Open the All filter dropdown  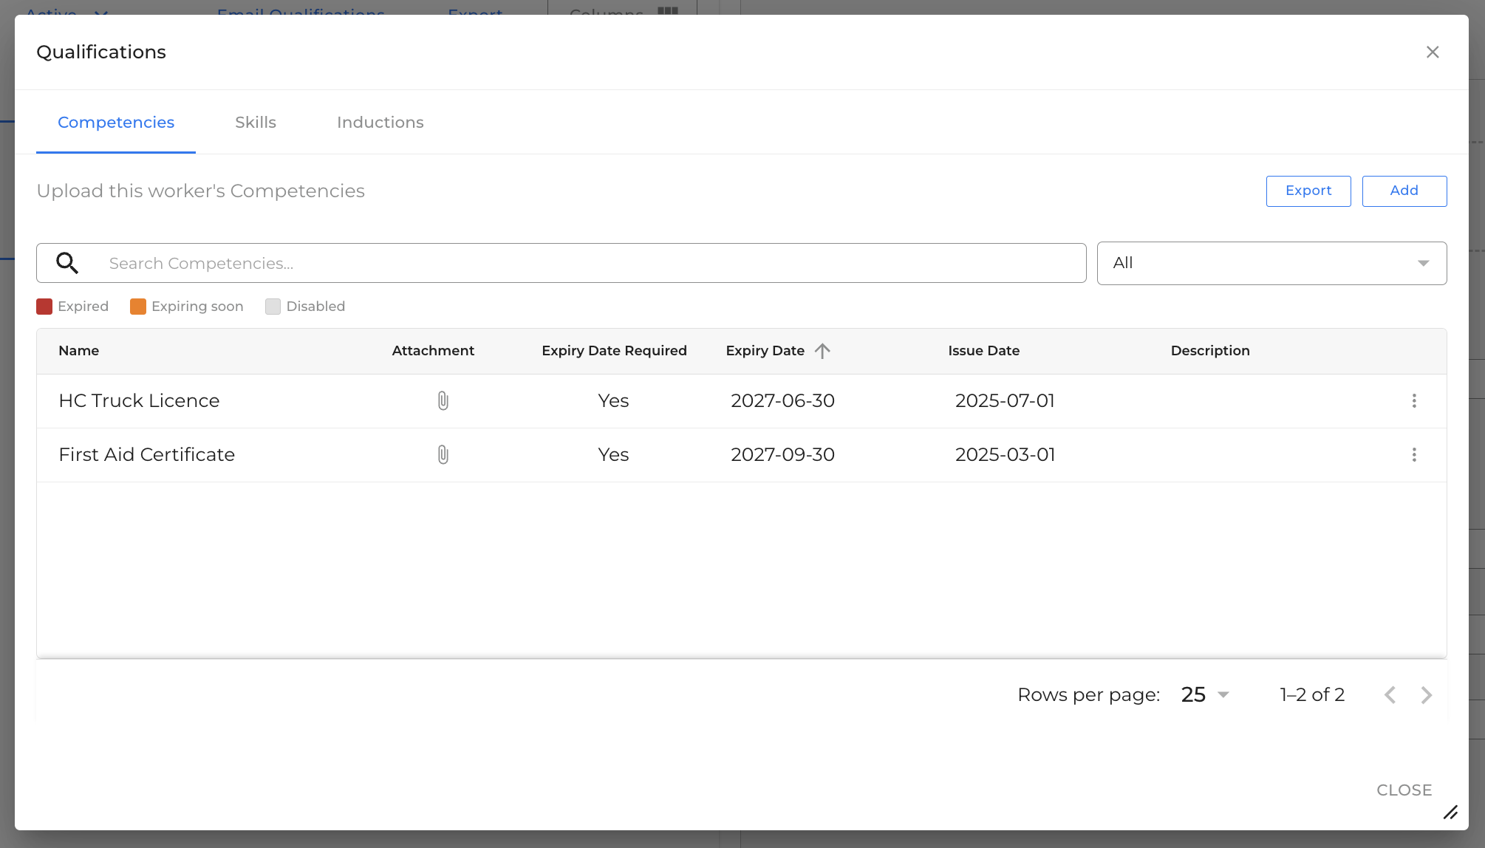pyautogui.click(x=1271, y=263)
